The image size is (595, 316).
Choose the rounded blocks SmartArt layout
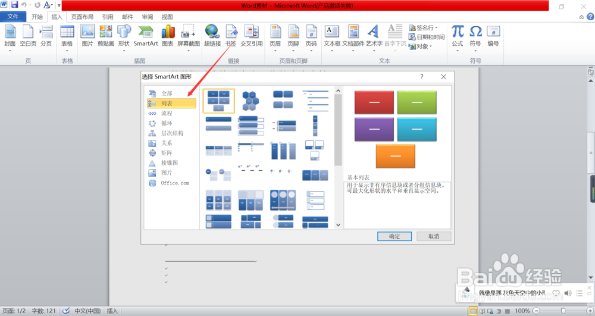(283, 99)
